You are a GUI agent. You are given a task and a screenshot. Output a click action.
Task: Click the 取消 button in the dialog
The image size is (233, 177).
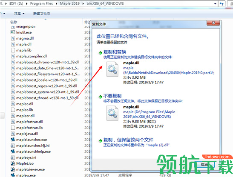click(205, 165)
